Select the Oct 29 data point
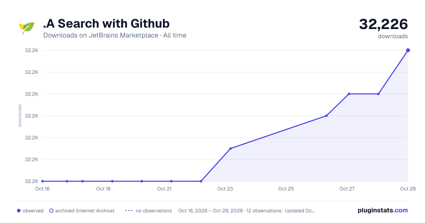Screen dimensions: 425x223 (x=408, y=50)
